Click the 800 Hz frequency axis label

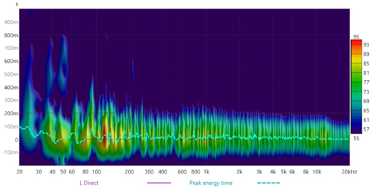[x=196, y=172]
